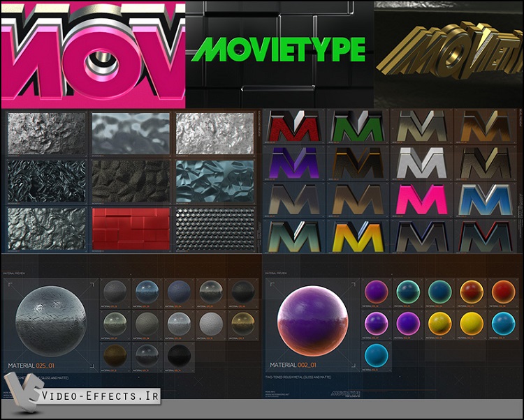The height and width of the screenshot is (420, 524).
Task: Open the green MOVIETYPE title banner
Action: pos(279,50)
